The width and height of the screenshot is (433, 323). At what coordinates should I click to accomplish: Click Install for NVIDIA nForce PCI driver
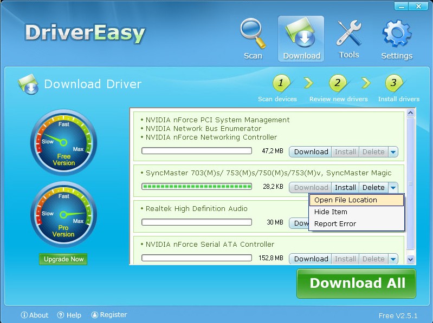point(345,152)
